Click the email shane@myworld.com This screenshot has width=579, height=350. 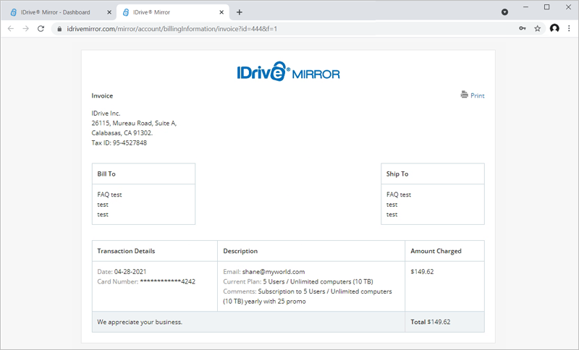[274, 271]
